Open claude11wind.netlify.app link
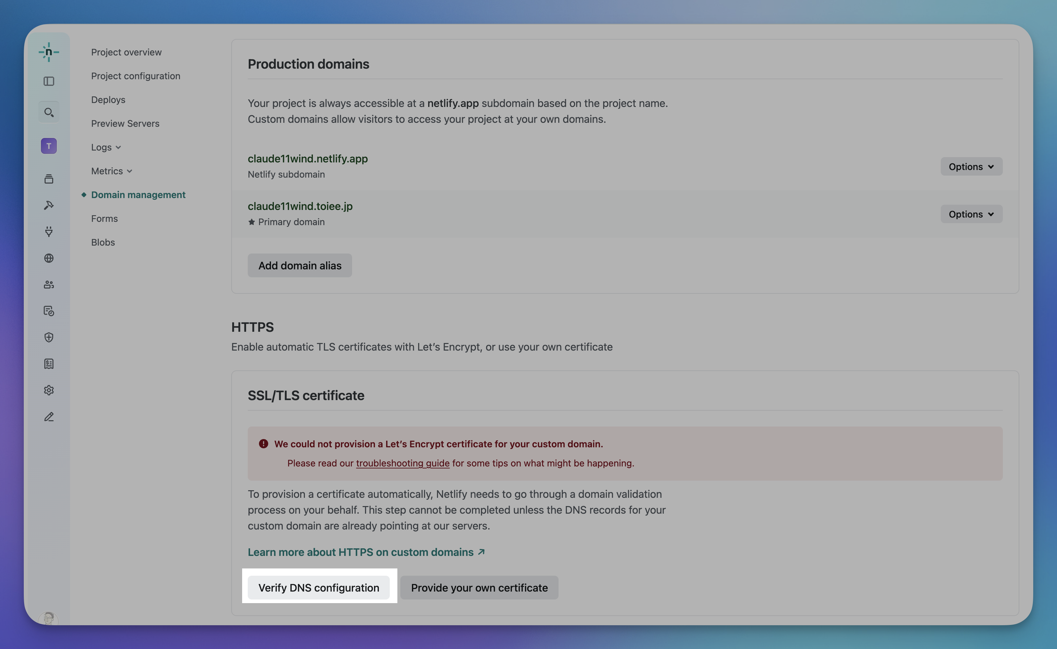Screen dimensions: 1057x649 [308, 158]
